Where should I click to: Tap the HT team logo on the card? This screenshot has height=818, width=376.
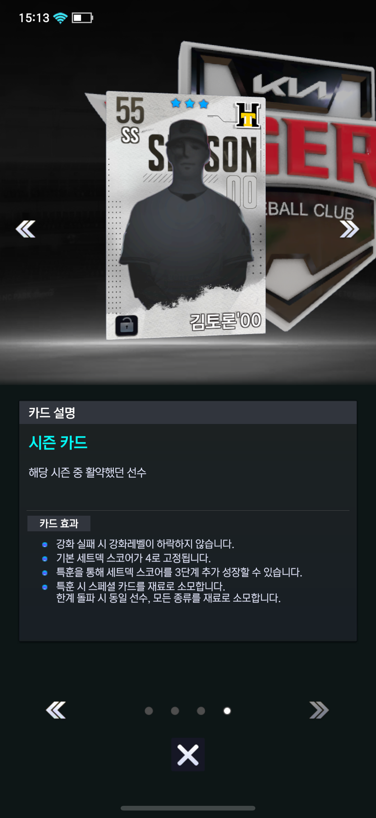point(248,115)
